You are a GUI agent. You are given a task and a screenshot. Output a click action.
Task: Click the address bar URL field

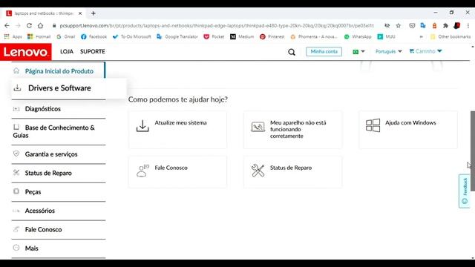pos(217,26)
